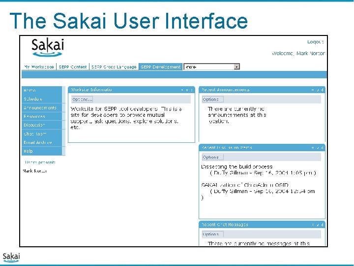
Task: Click 'There are currently no announcements' message
Action: pos(237,115)
